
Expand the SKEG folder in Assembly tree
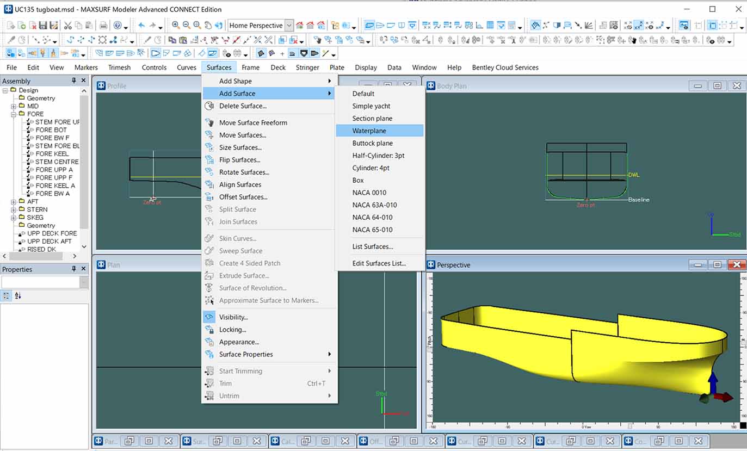(14, 217)
